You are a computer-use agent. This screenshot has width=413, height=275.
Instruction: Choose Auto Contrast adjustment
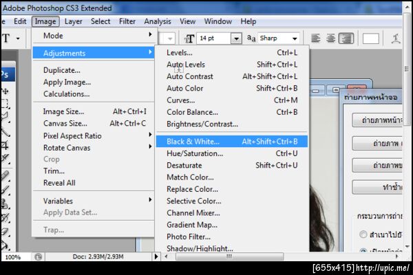coord(232,76)
